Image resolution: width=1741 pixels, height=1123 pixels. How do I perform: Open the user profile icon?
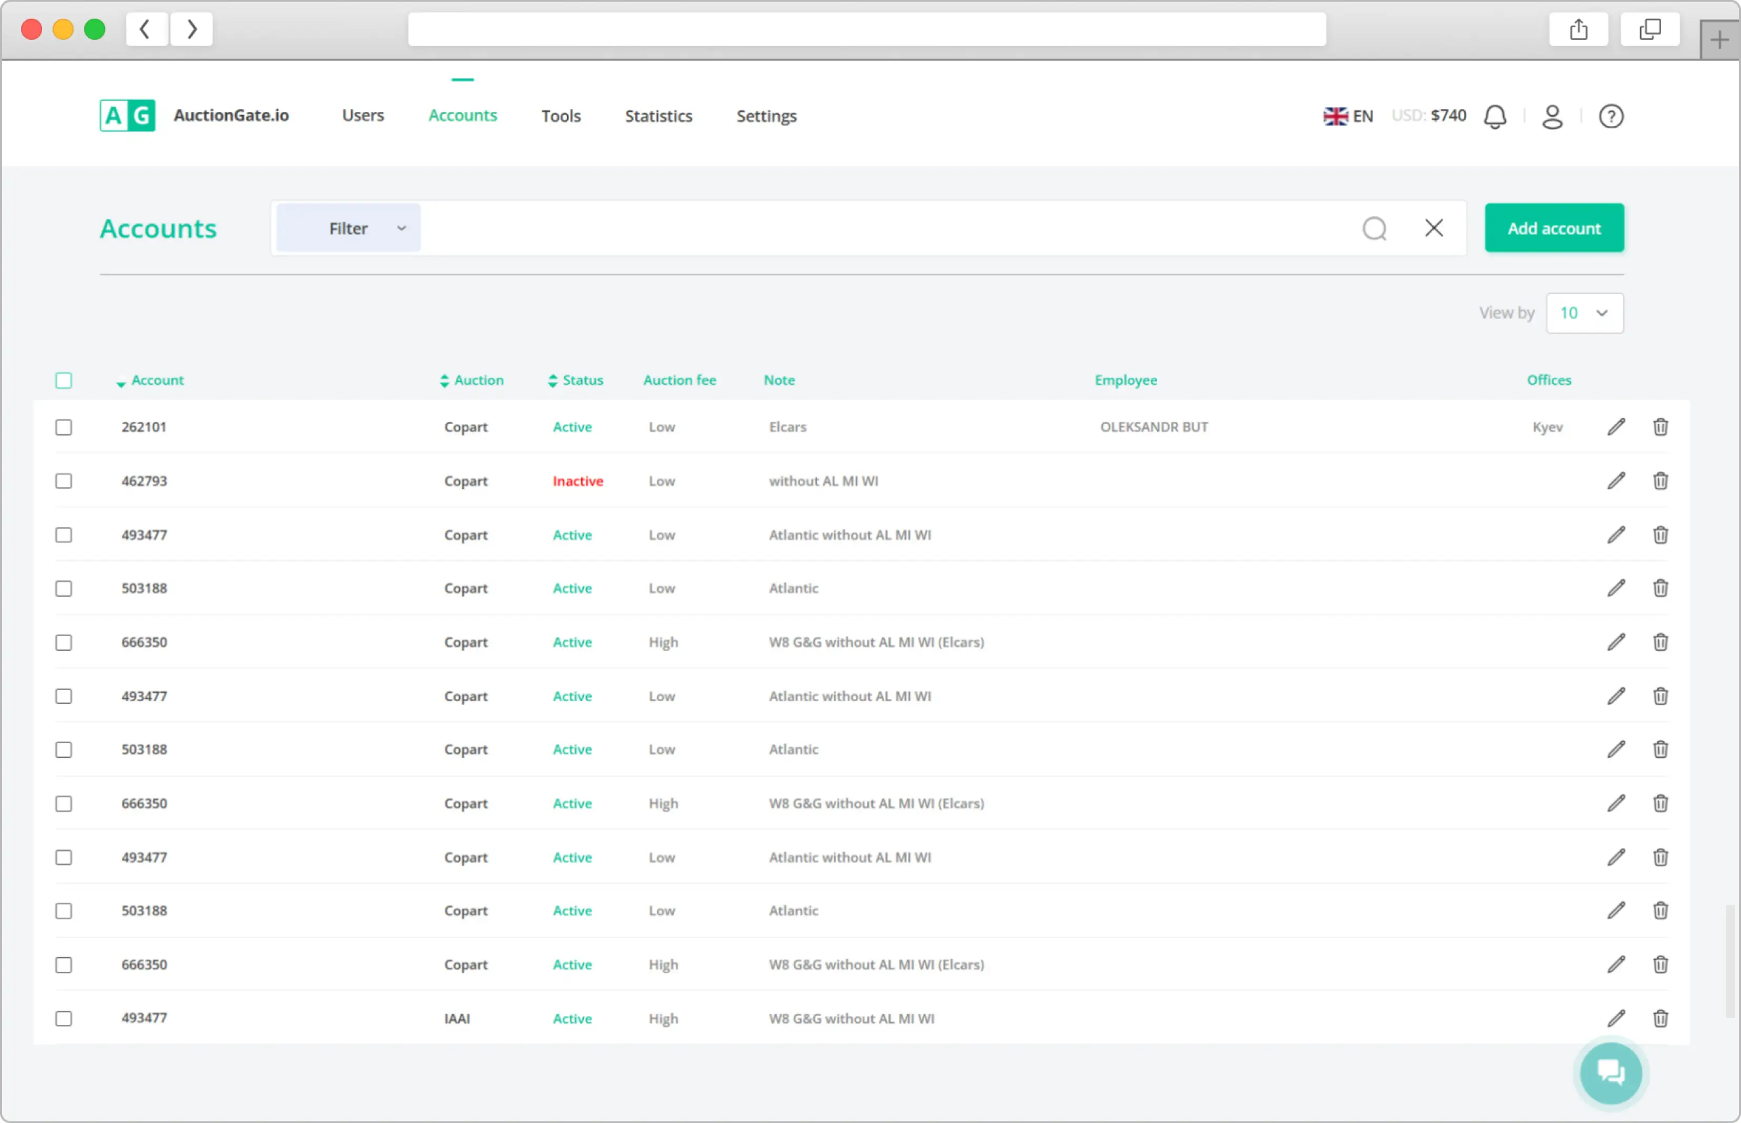pyautogui.click(x=1551, y=116)
